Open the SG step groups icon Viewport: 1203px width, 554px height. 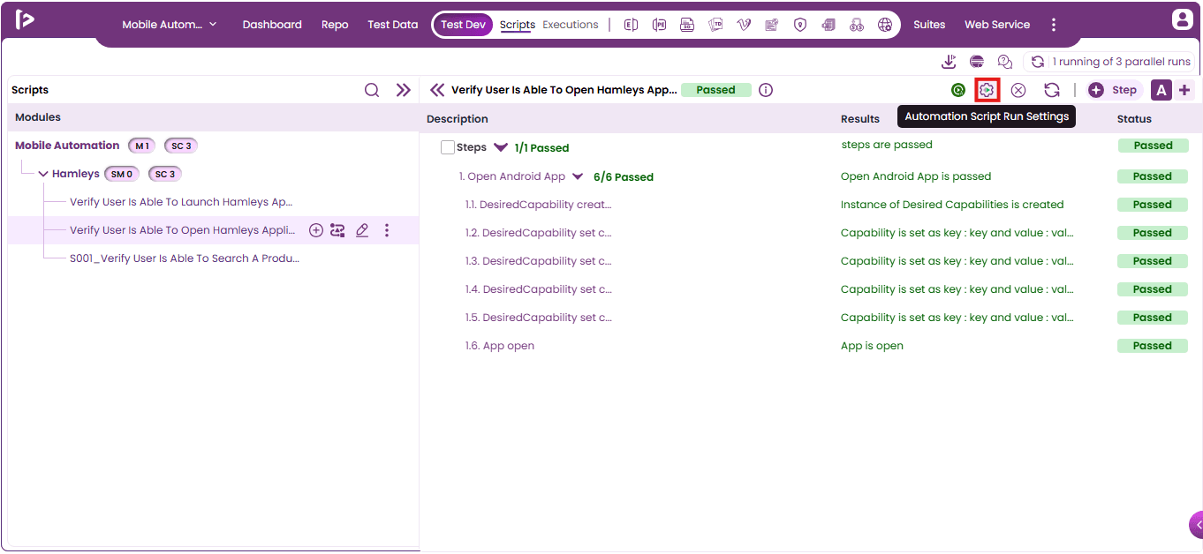point(687,25)
